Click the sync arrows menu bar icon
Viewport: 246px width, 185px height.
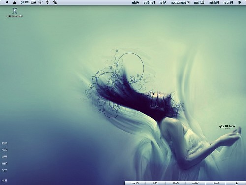click(x=55, y=2)
